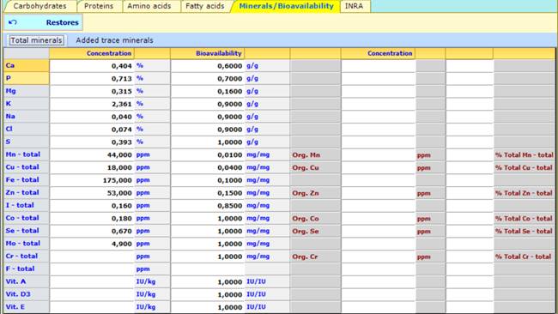Edit Vit. A bioavailability value 1,0000
This screenshot has width=558, height=314.
[x=208, y=281]
